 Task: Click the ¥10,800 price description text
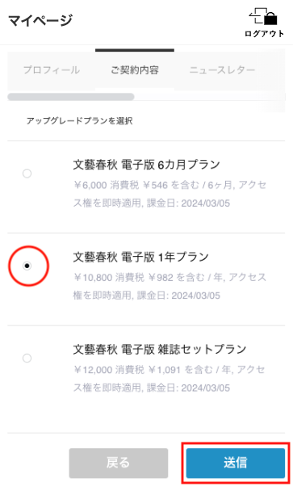[170, 286]
